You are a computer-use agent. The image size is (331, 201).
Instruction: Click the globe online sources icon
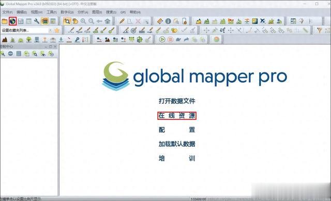(x=12, y=21)
